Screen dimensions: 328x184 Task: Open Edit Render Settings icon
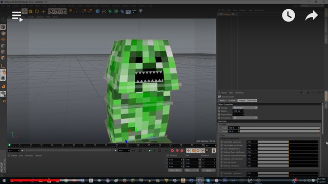(90, 11)
